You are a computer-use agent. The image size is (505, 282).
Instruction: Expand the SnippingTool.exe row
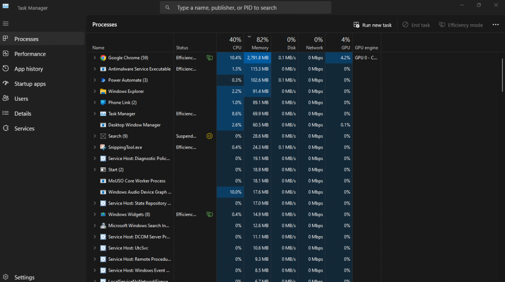point(95,147)
